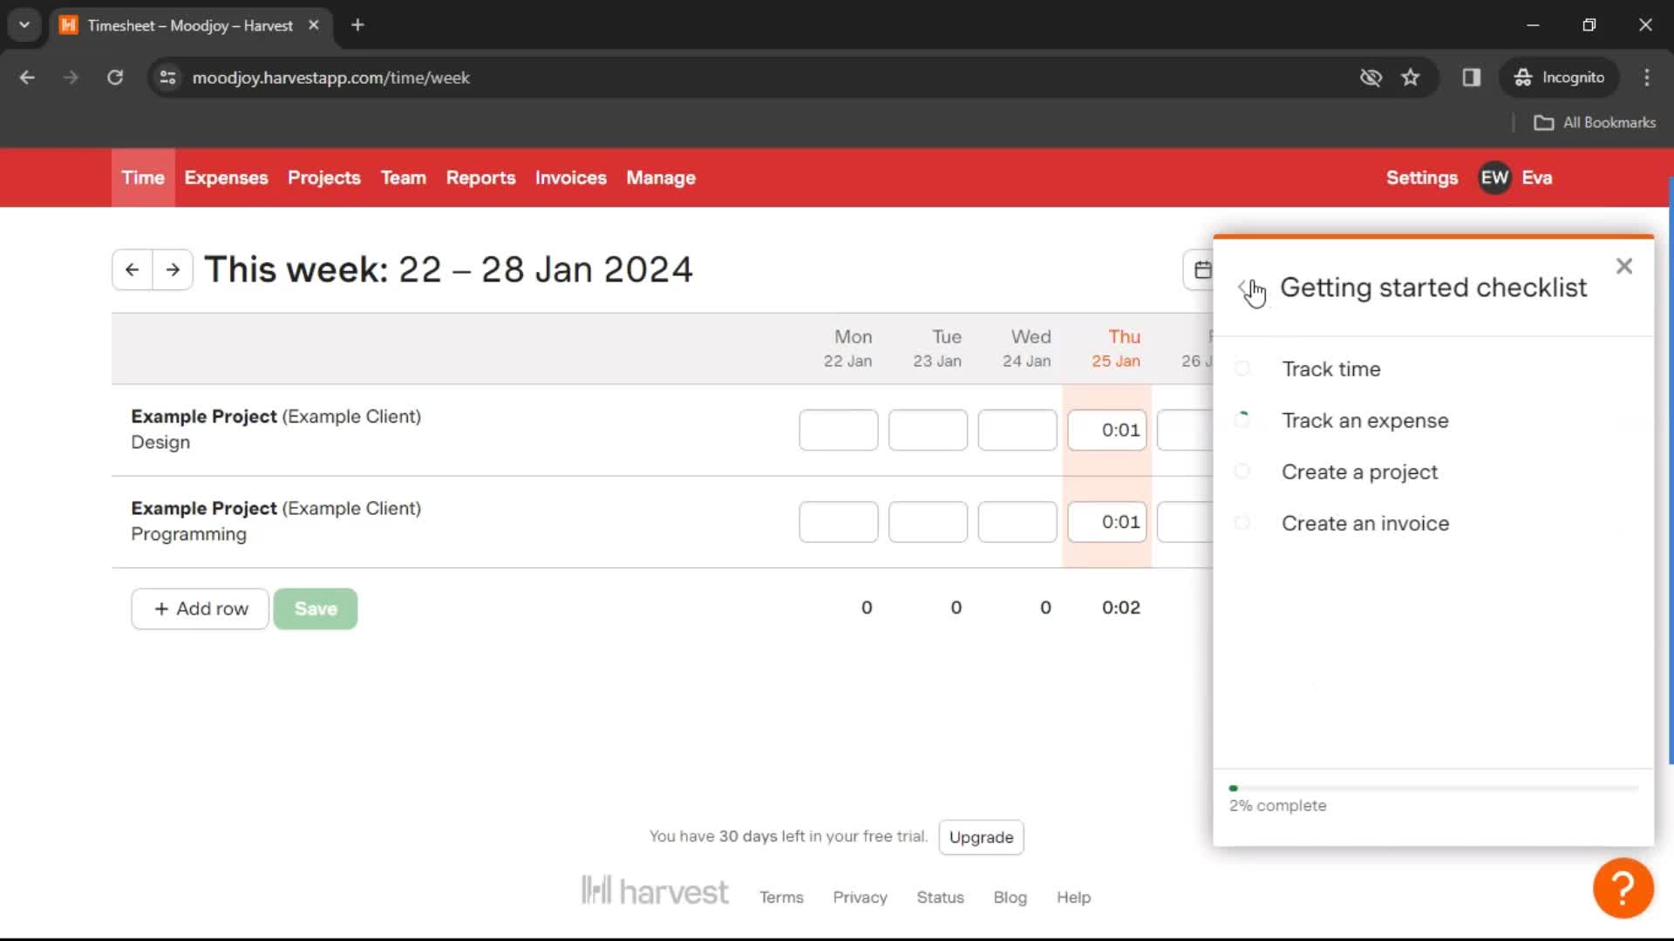Viewport: 1674px width, 941px height.
Task: Click the Thu 25 Jan column header
Action: point(1116,348)
